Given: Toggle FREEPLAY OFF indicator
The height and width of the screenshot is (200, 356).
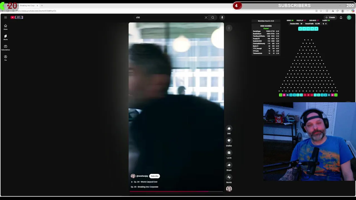Looking at the screenshot, I should click(301, 21).
